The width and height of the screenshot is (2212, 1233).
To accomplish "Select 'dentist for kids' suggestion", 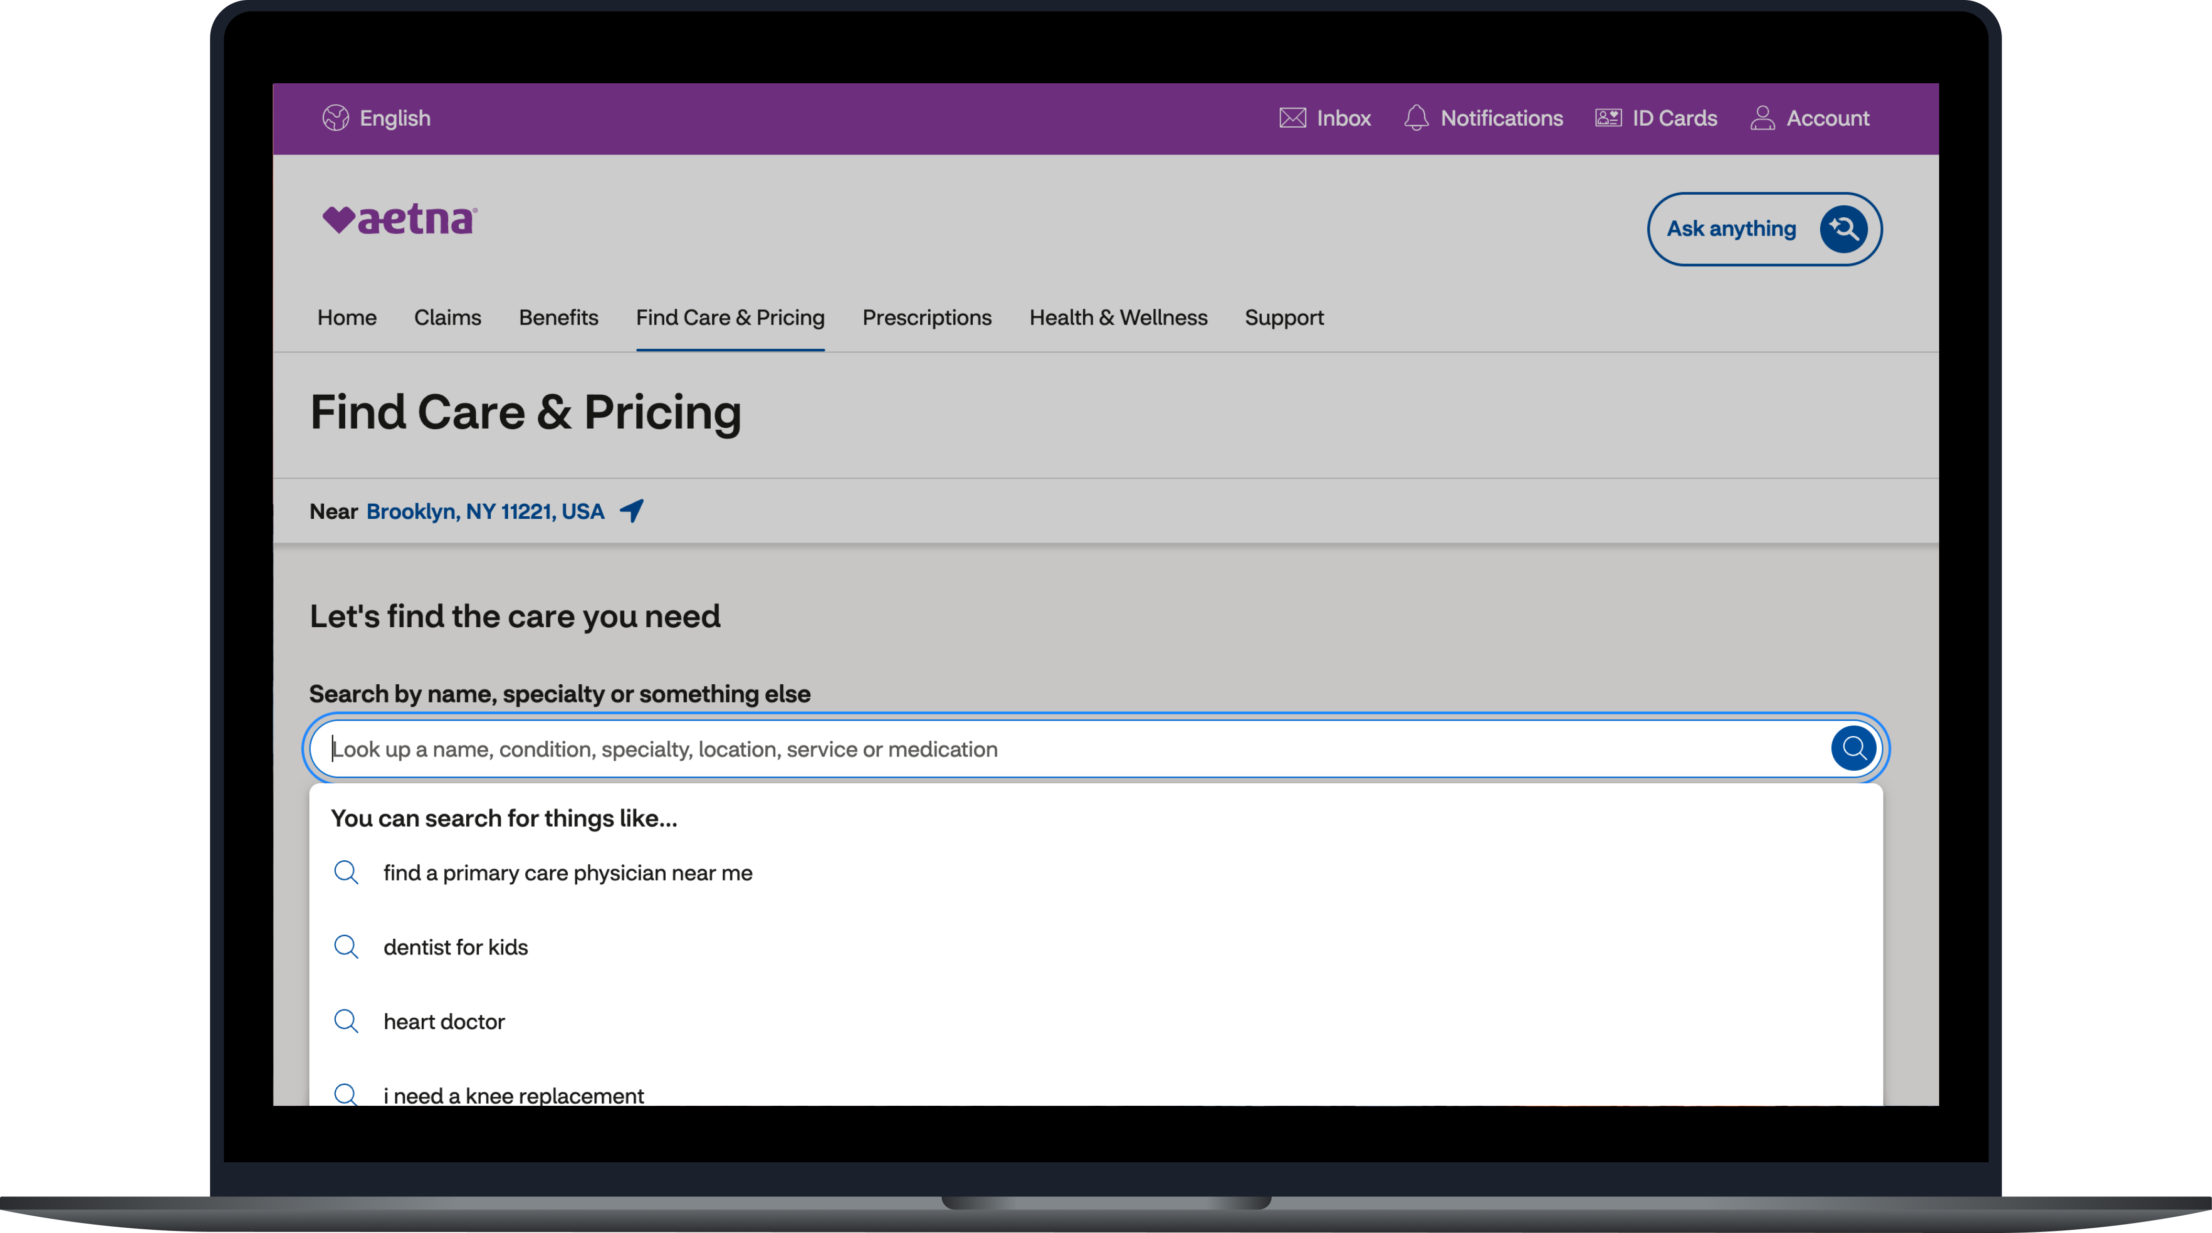I will point(455,947).
